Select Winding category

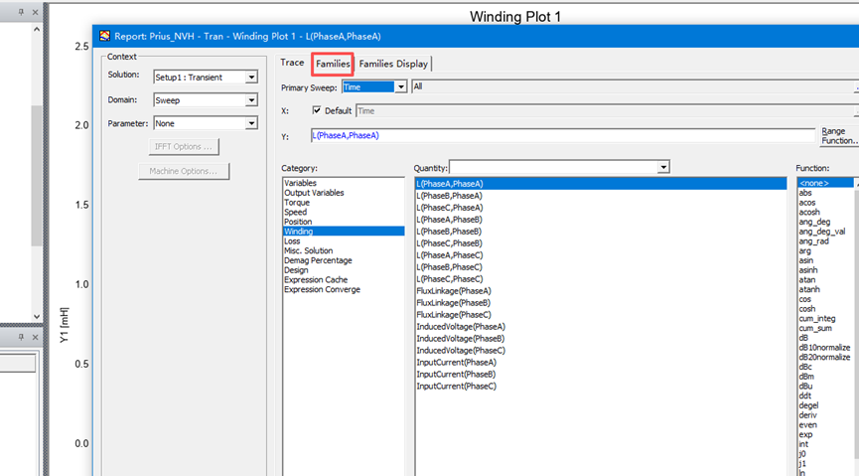(x=344, y=232)
